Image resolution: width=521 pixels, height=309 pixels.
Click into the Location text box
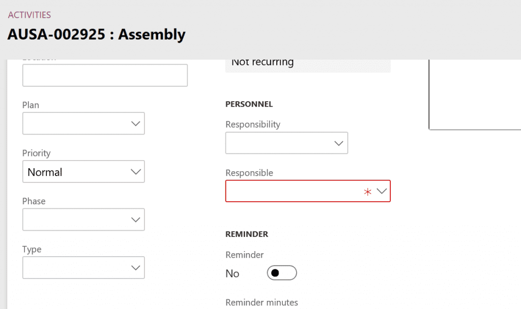[105, 75]
